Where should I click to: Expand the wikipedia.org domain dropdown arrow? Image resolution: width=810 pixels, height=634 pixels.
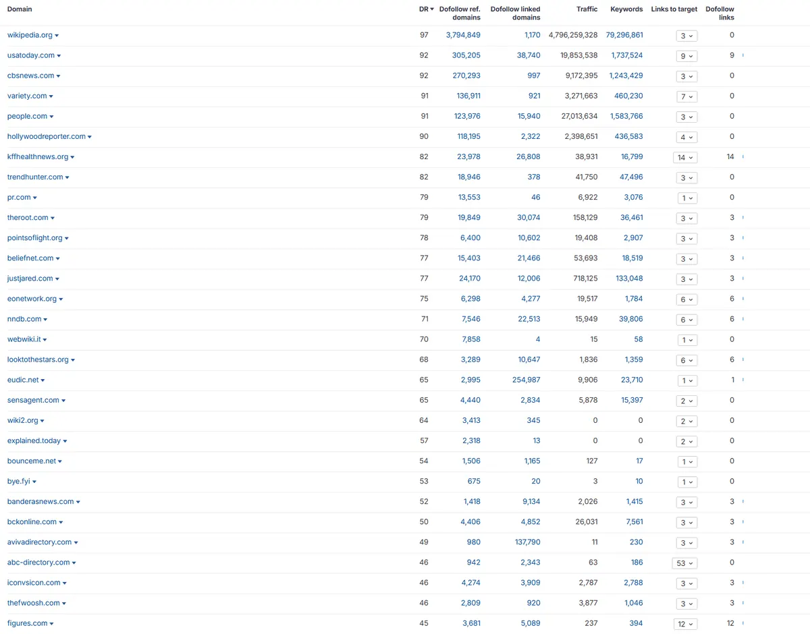tap(57, 36)
